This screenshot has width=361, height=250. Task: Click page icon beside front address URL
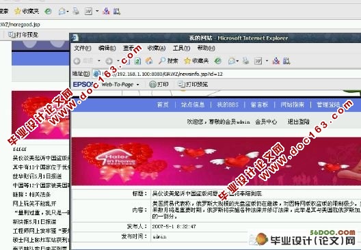[96, 74]
